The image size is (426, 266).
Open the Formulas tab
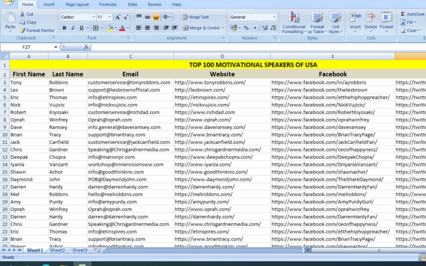coord(108,4)
